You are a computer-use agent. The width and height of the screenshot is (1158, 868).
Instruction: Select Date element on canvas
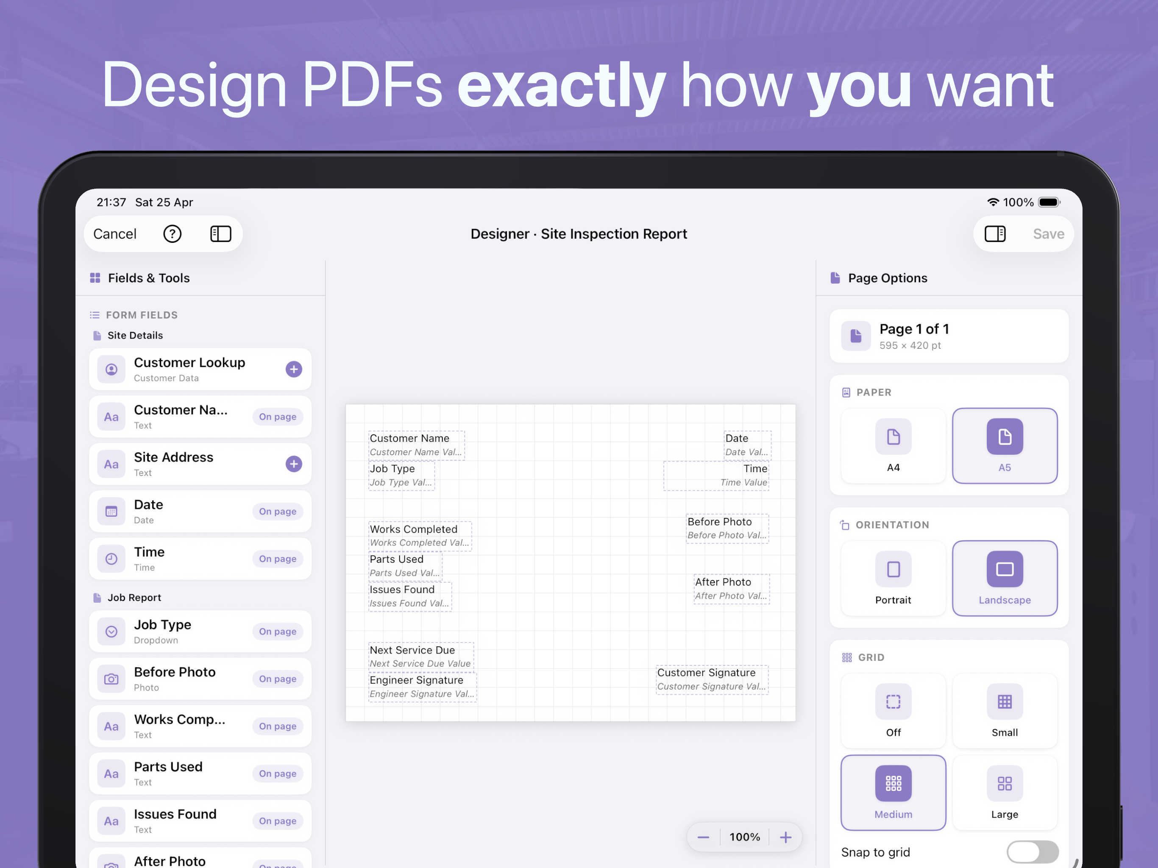tap(747, 445)
